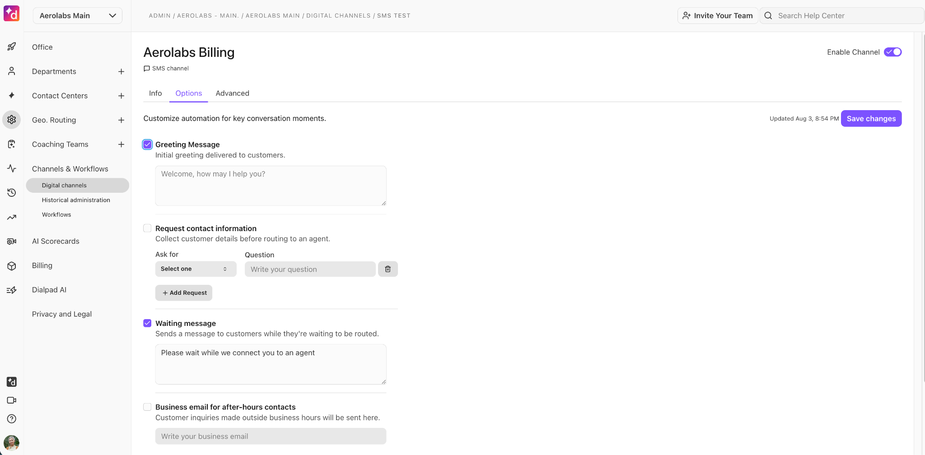Open Channels & Workflows section

point(70,169)
